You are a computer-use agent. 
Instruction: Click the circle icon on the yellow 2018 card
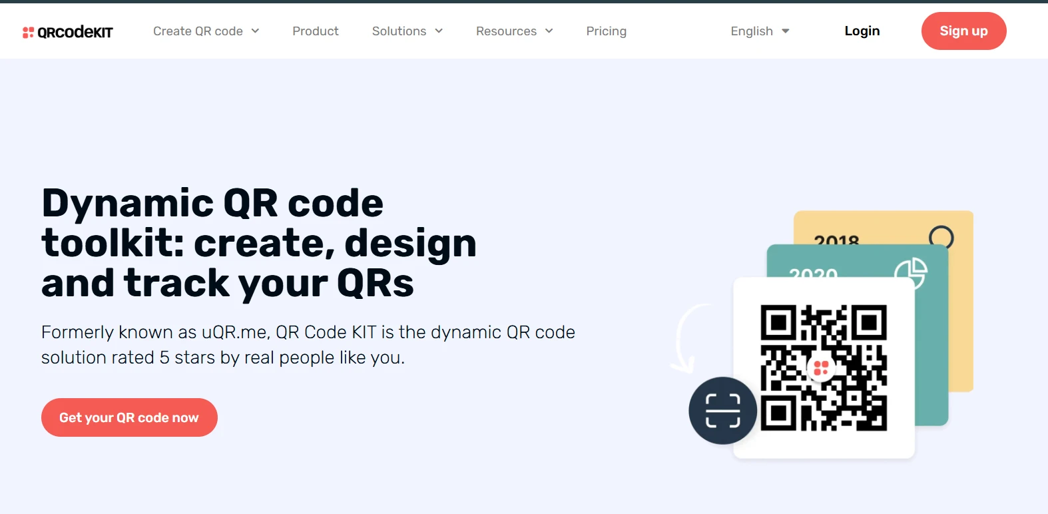pos(941,238)
